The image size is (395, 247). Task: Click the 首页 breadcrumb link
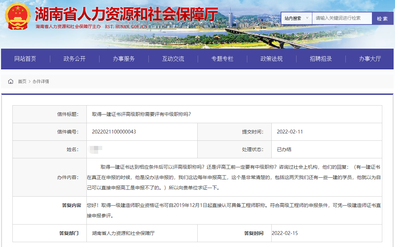click(x=22, y=81)
